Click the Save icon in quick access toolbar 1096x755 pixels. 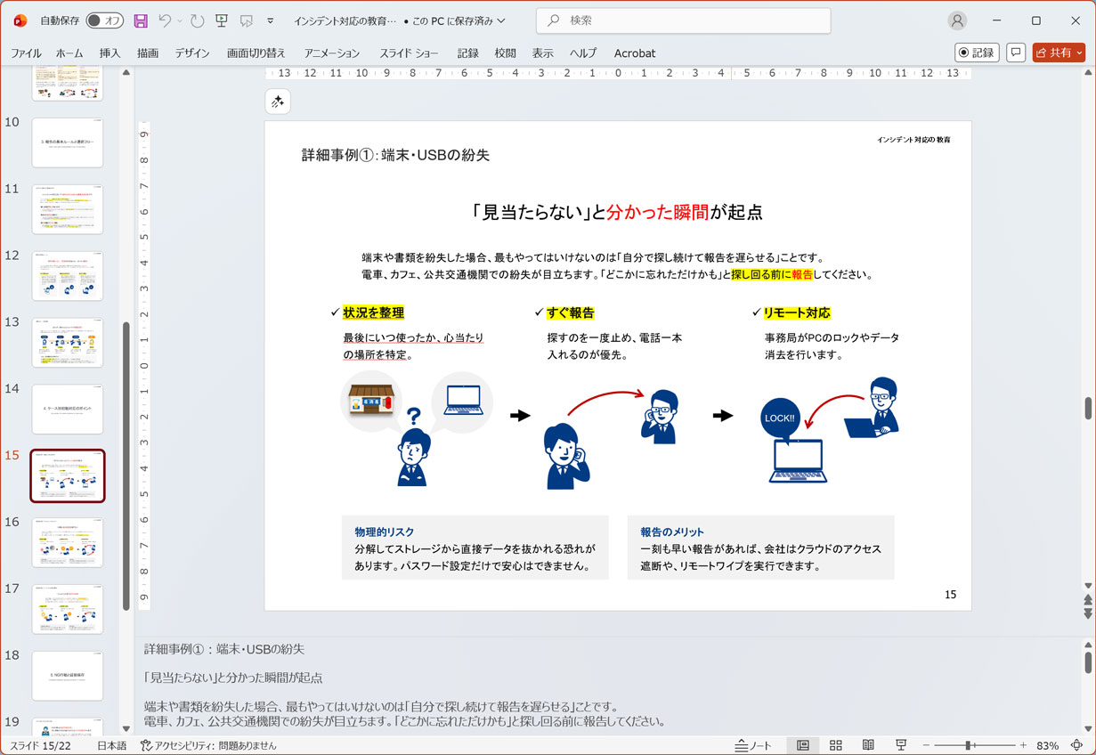[x=140, y=20]
